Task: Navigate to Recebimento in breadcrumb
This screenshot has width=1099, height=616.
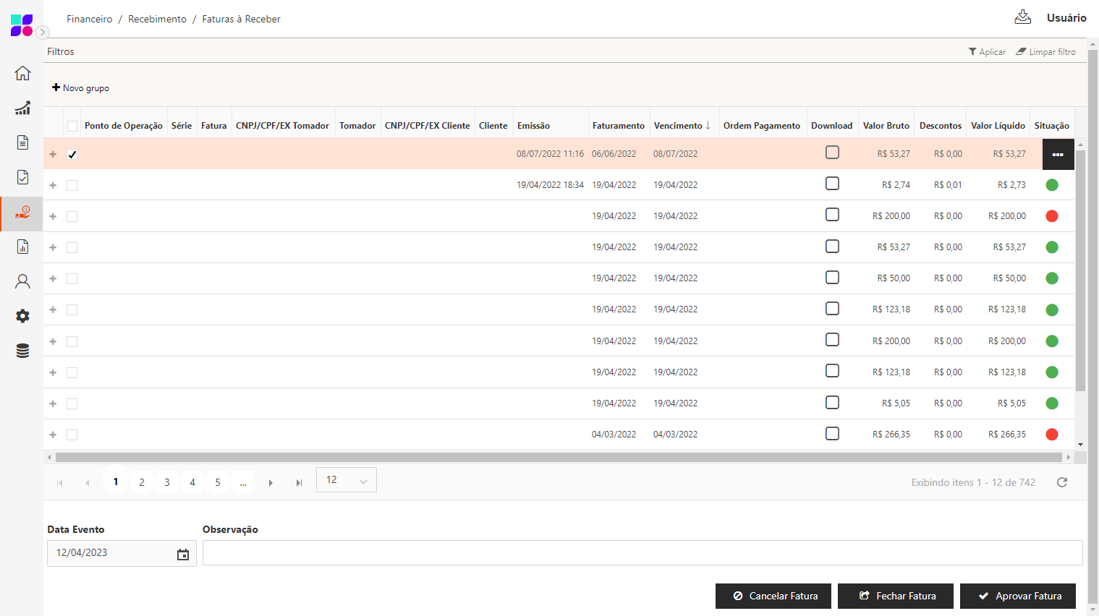Action: (x=157, y=19)
